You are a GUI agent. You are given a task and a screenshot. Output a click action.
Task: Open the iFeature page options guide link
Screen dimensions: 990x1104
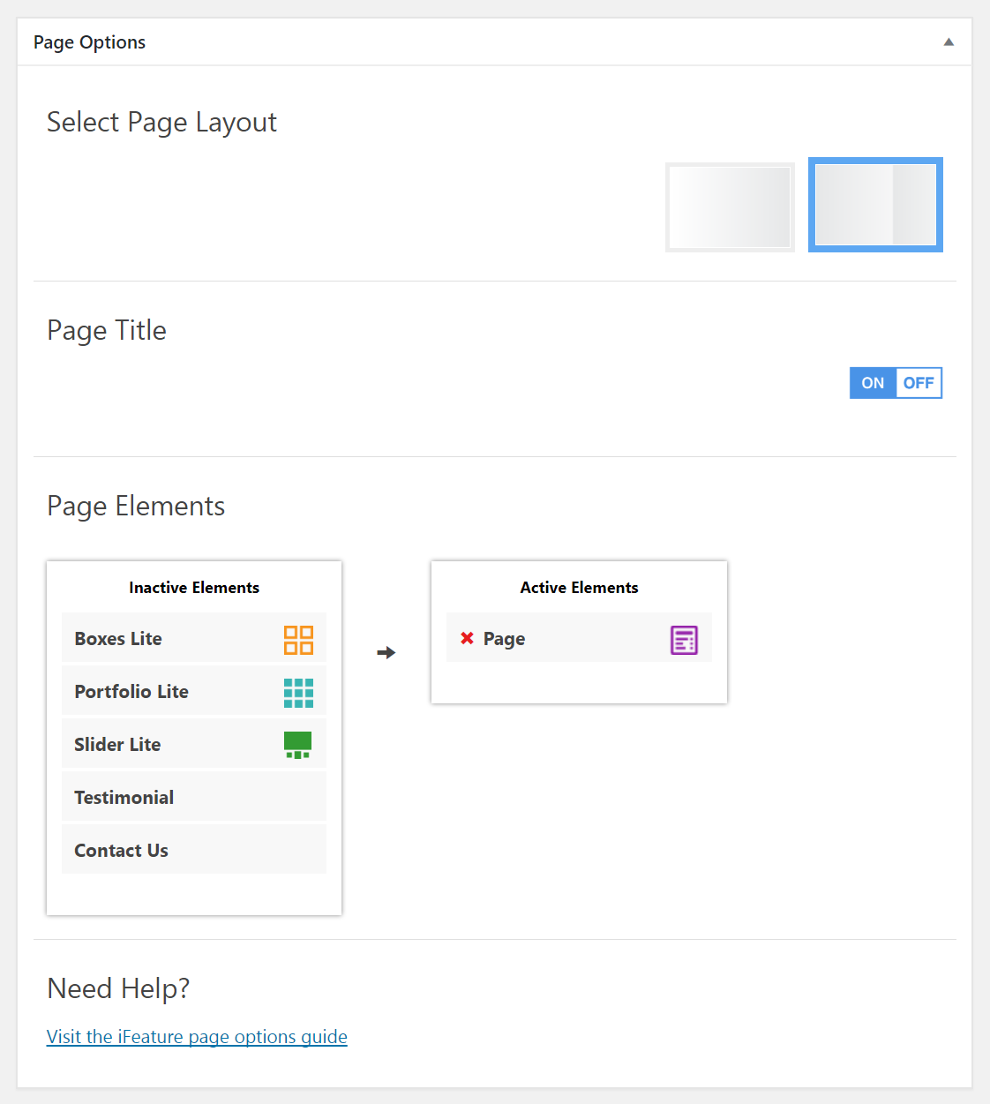click(197, 1037)
